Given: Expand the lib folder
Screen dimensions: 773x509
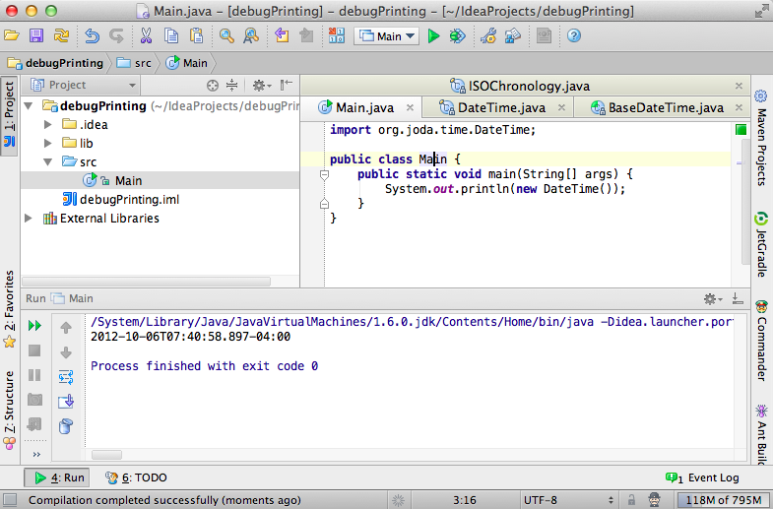Looking at the screenshot, I should pyautogui.click(x=48, y=144).
